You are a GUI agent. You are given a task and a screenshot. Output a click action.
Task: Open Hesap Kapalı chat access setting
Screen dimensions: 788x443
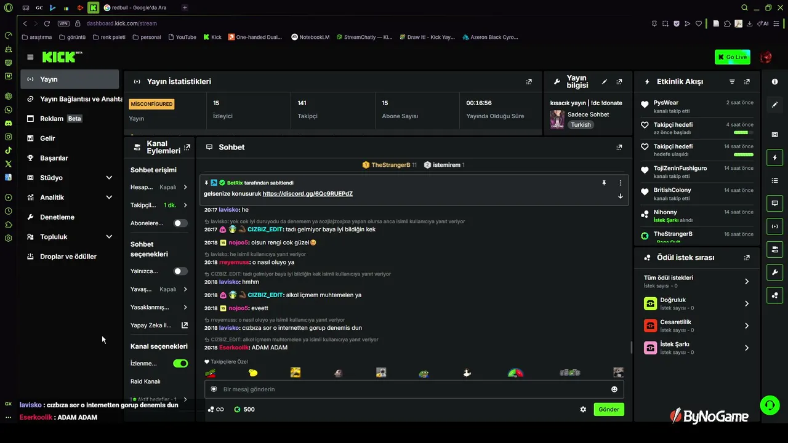(x=159, y=187)
